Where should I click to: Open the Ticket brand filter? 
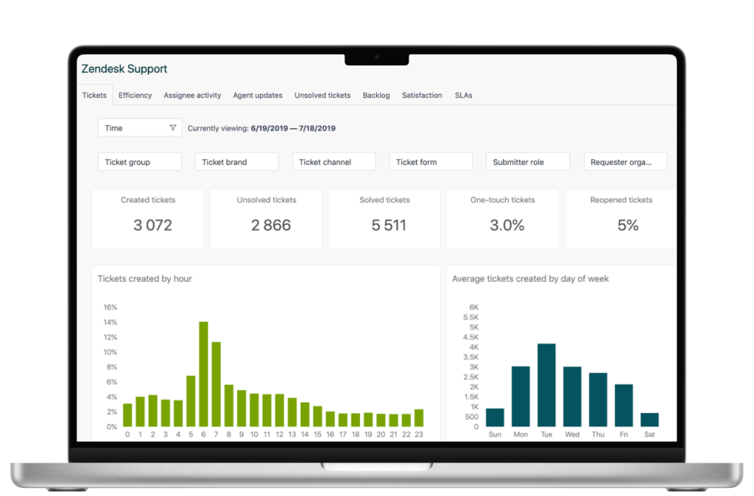236,161
